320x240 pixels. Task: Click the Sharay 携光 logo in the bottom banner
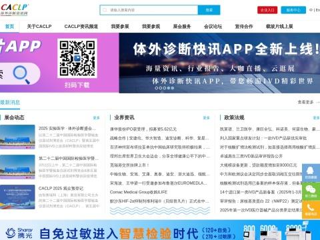click(x=19, y=233)
